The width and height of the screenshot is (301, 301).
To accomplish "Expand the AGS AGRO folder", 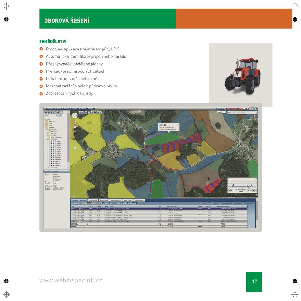I will tap(47, 133).
